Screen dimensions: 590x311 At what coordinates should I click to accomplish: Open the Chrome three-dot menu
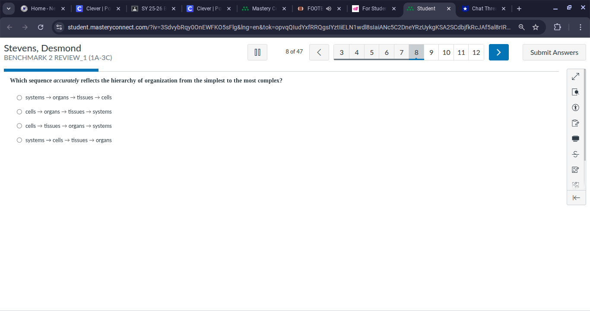point(580,27)
